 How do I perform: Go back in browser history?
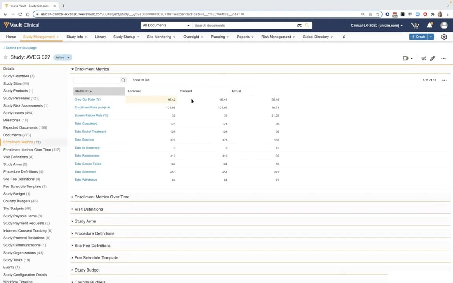[5, 14]
